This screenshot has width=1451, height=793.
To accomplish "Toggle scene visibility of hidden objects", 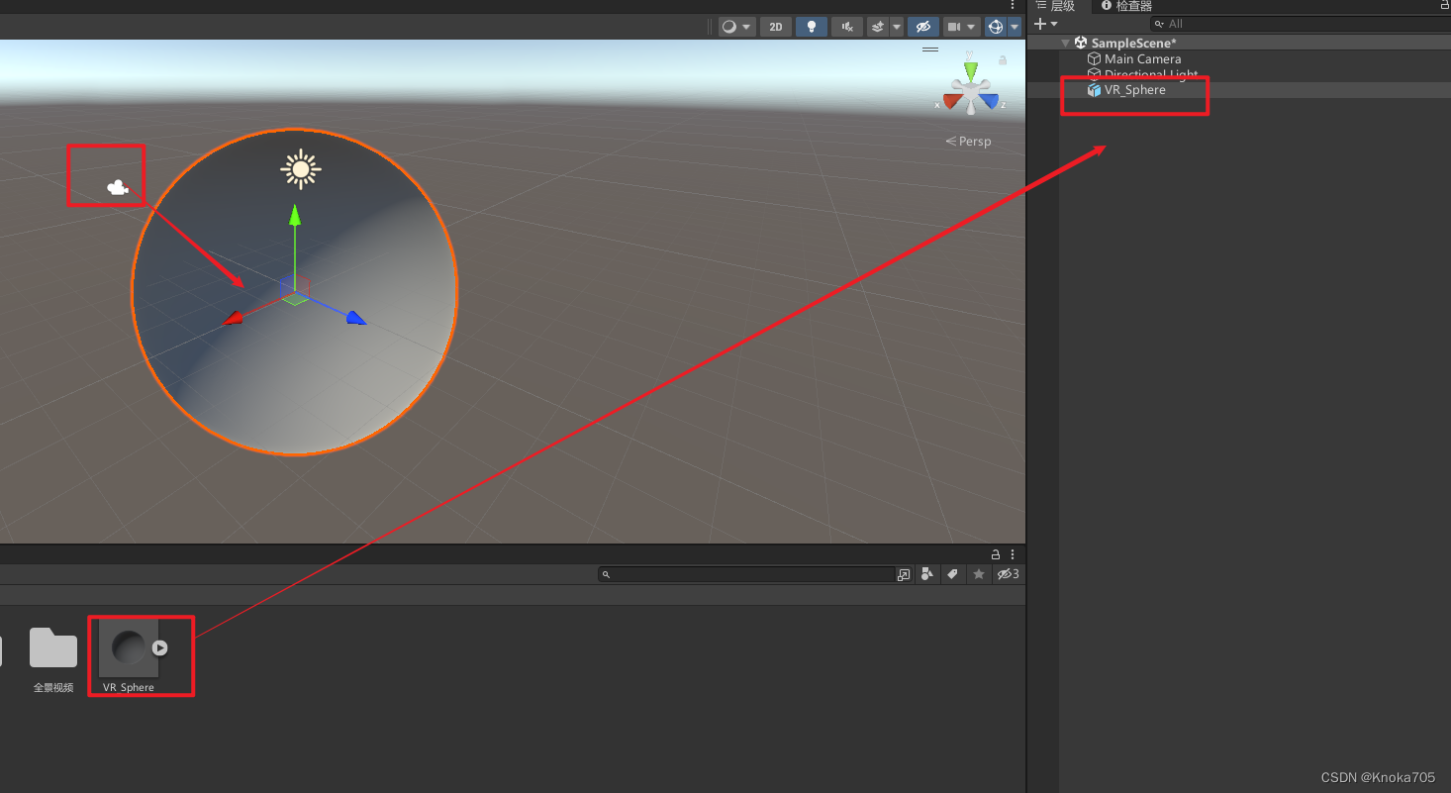I will 922,27.
